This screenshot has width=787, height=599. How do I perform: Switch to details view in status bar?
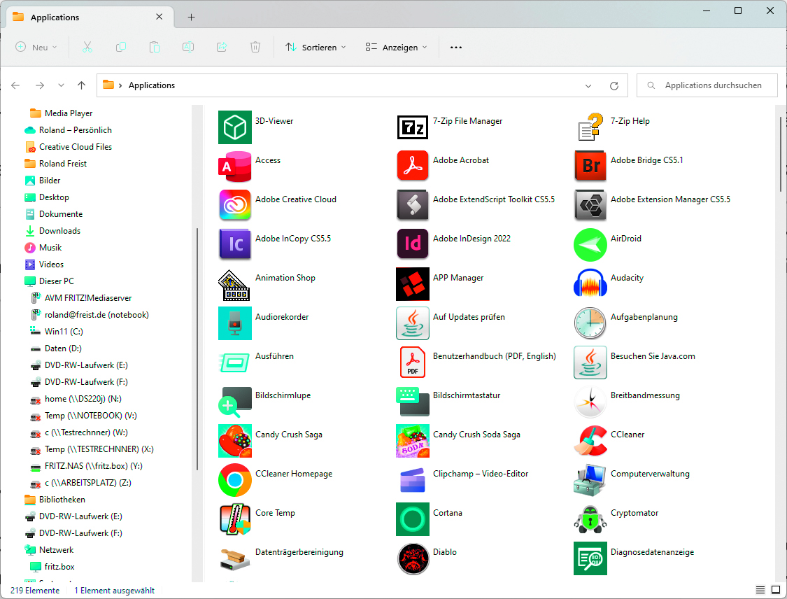click(760, 590)
